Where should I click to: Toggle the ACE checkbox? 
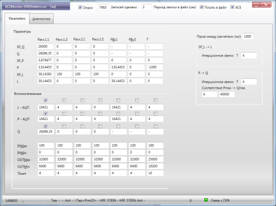click(232, 7)
